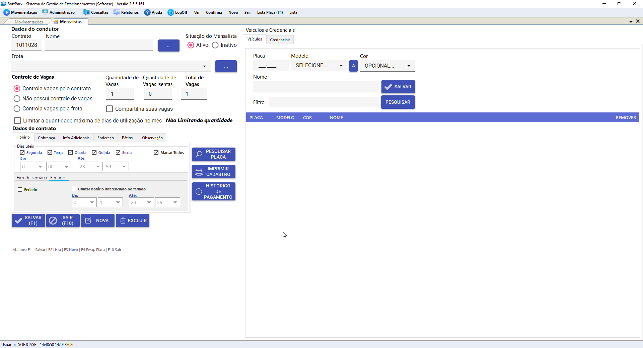Switch to the Credenciais tab
This screenshot has width=643, height=348.
pos(280,40)
